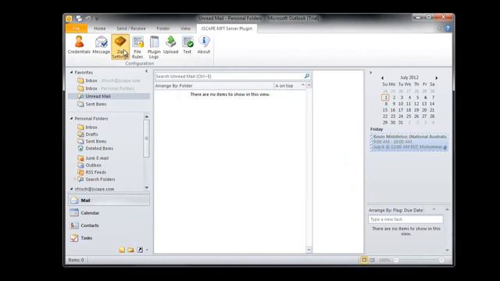Open the Folder ribbon tab
This screenshot has width=500, height=281.
tap(163, 28)
